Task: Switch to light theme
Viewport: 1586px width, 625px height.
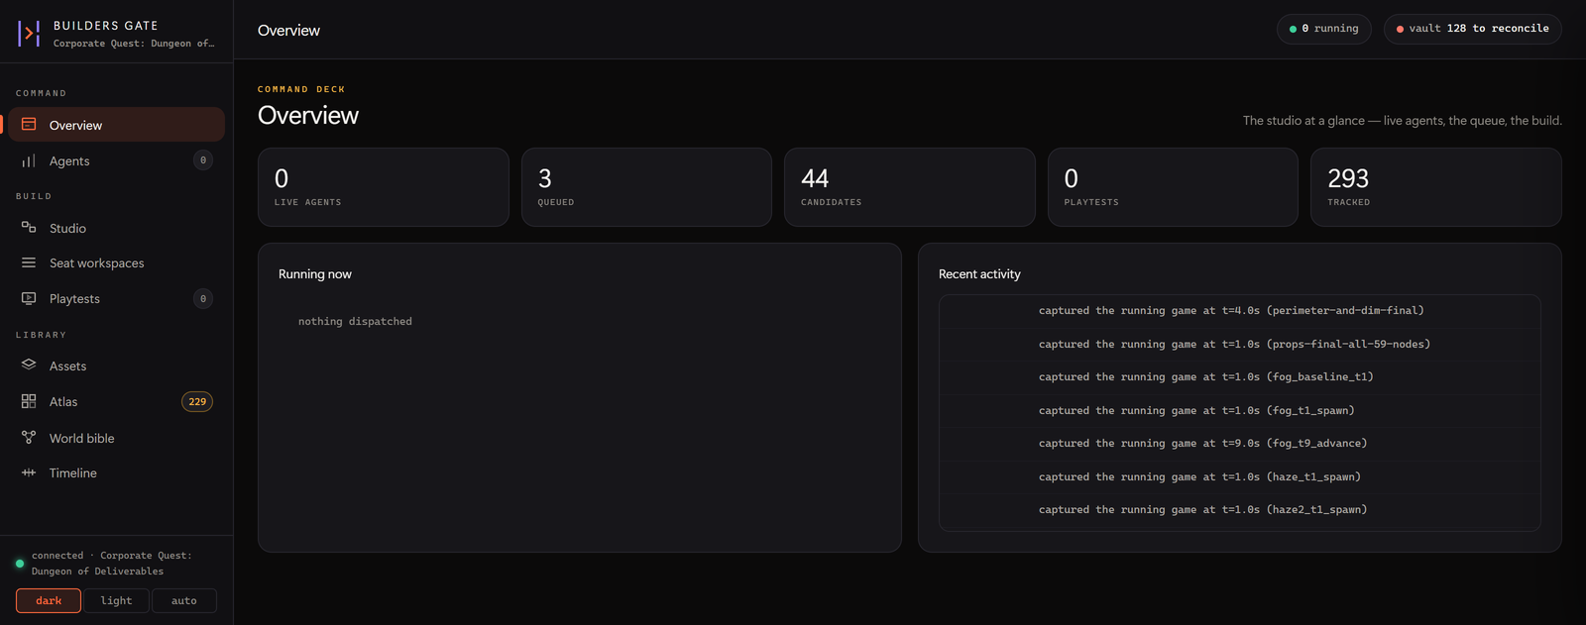Action: (x=116, y=600)
